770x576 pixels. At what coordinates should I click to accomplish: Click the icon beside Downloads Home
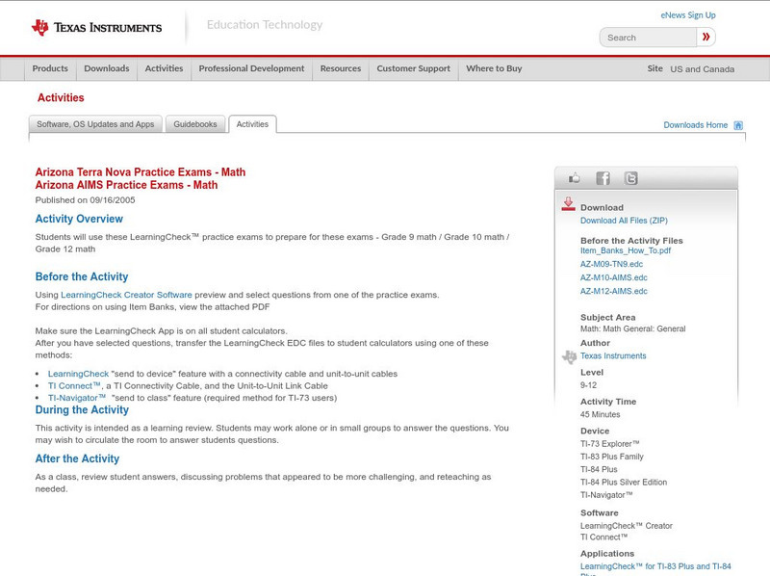click(737, 124)
